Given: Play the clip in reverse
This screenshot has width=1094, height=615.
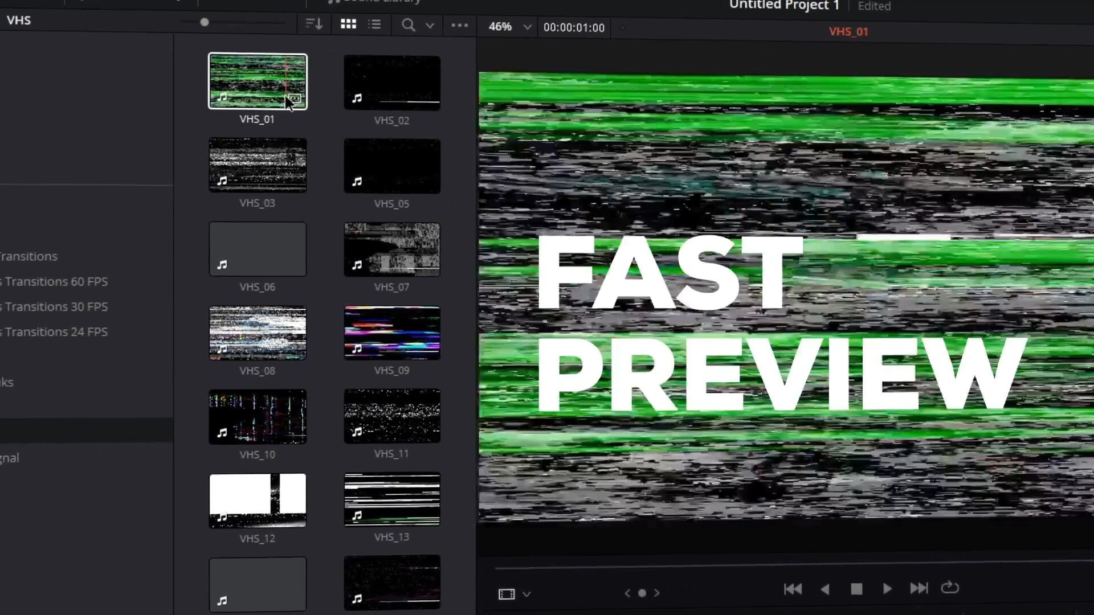Looking at the screenshot, I should point(824,589).
